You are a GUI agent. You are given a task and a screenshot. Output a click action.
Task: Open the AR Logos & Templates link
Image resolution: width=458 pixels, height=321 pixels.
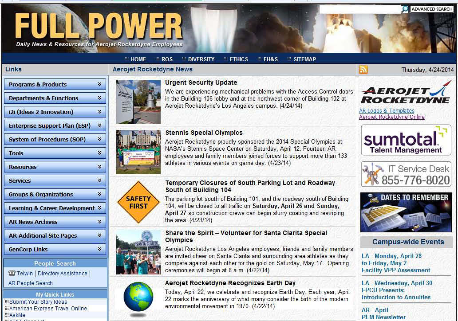(386, 110)
